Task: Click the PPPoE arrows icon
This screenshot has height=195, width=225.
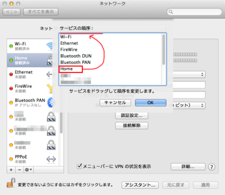Action: pyautogui.click(x=51, y=159)
